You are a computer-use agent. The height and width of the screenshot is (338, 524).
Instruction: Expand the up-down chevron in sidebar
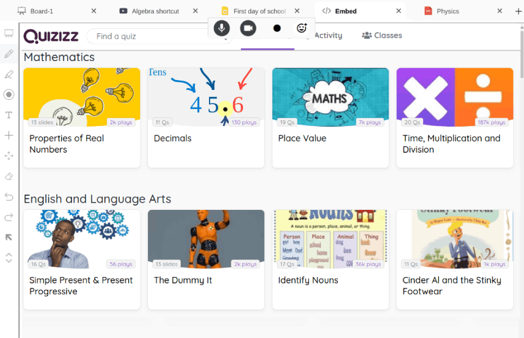pyautogui.click(x=9, y=258)
